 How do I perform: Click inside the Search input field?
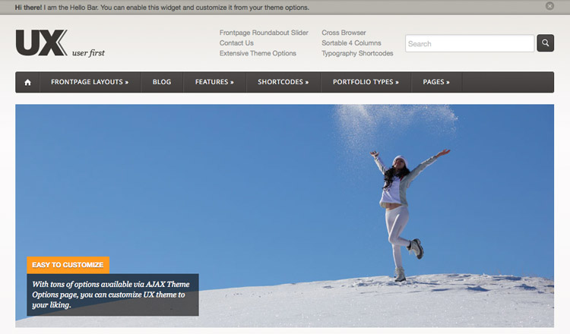(469, 43)
